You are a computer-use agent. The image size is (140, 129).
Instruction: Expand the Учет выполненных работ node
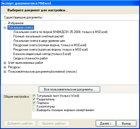tap(5, 63)
